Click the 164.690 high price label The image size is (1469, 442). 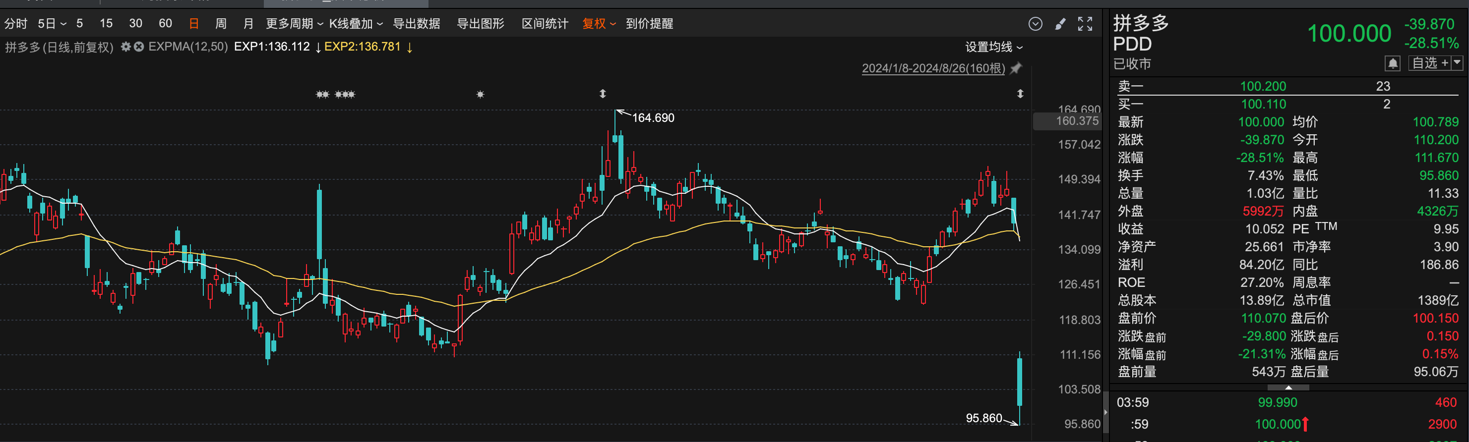coord(653,118)
